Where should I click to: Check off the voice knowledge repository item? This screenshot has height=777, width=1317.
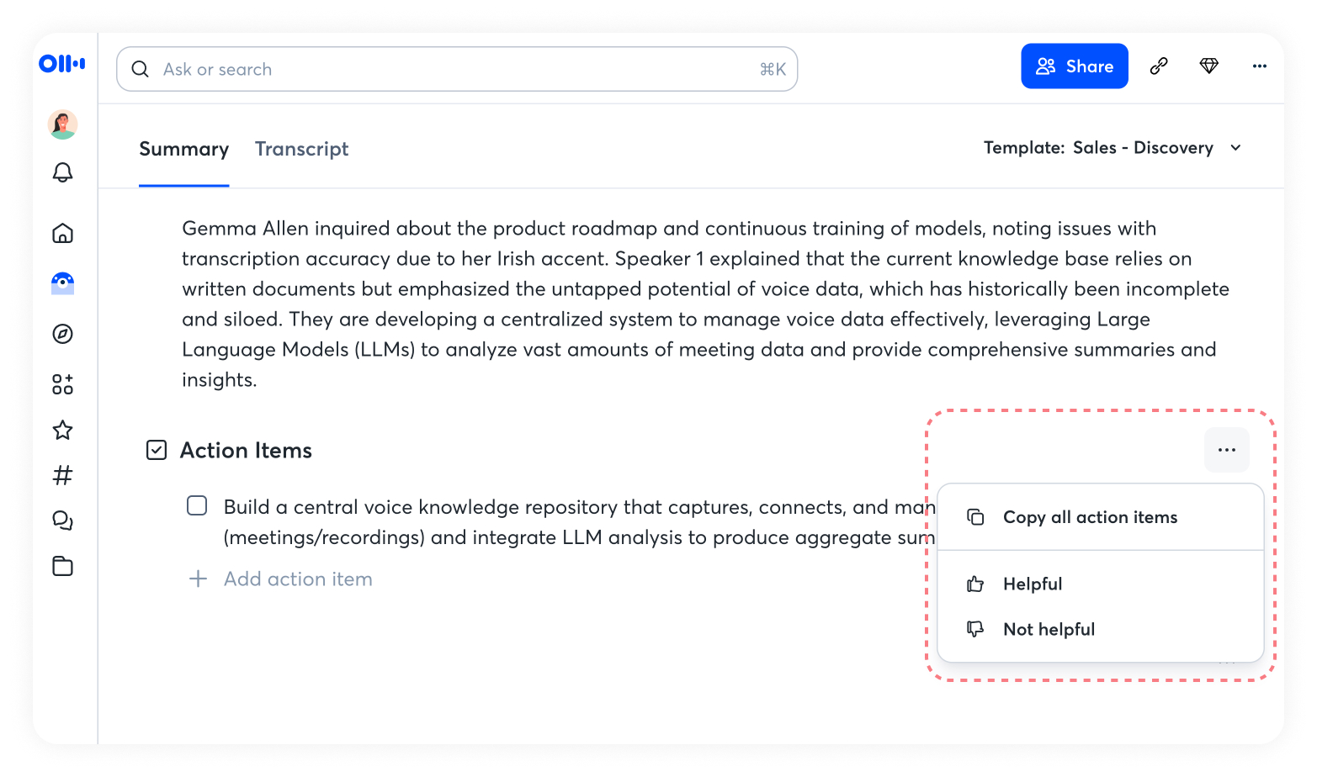(197, 505)
